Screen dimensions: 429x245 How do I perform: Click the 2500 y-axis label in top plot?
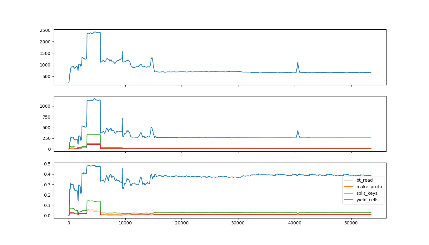pos(46,30)
